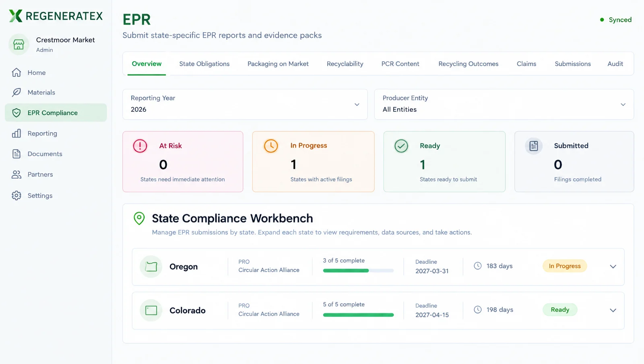Expand the Colorado row chevron
Screen dimensions: 644x364
[x=613, y=310]
